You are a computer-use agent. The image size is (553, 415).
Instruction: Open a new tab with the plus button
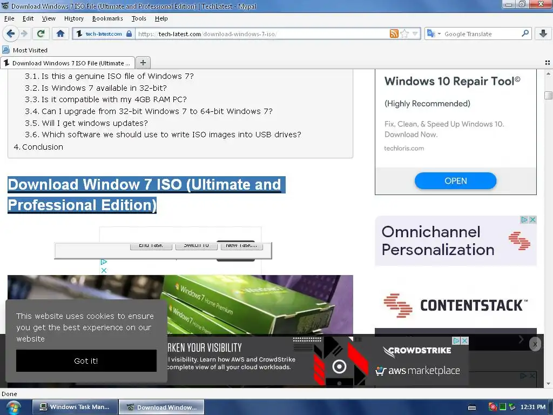pos(143,63)
